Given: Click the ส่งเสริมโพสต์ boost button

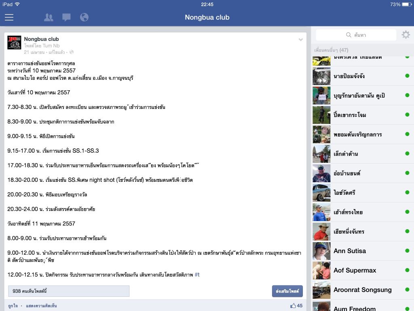Looking at the screenshot, I should [287, 291].
